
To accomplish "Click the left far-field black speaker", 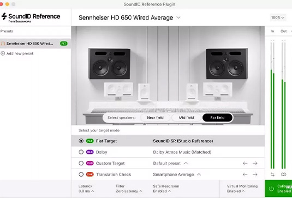I will pyautogui.click(x=110, y=64).
